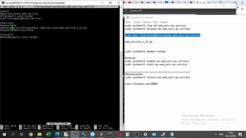246x138 pixels.
Task: Click the Notepad window title icon
Action: click(127, 18)
